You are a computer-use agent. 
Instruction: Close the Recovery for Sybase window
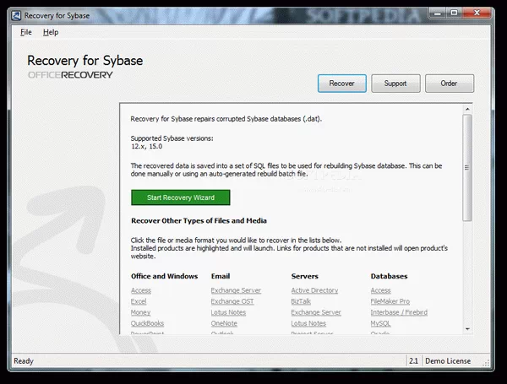477,14
